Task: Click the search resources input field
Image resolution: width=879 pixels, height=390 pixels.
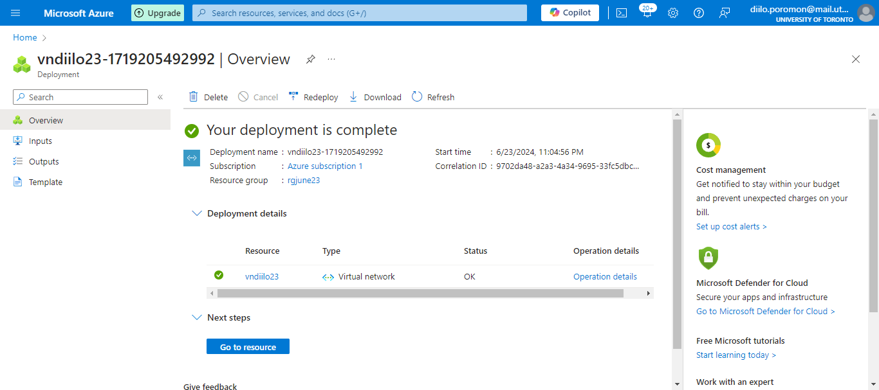Action: click(359, 12)
